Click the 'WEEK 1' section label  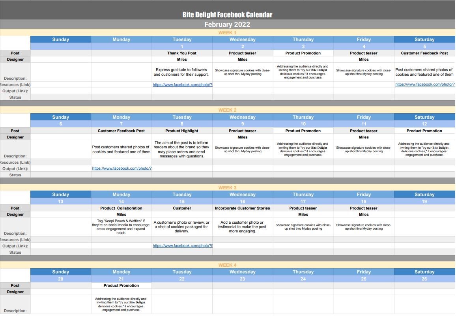pos(227,33)
